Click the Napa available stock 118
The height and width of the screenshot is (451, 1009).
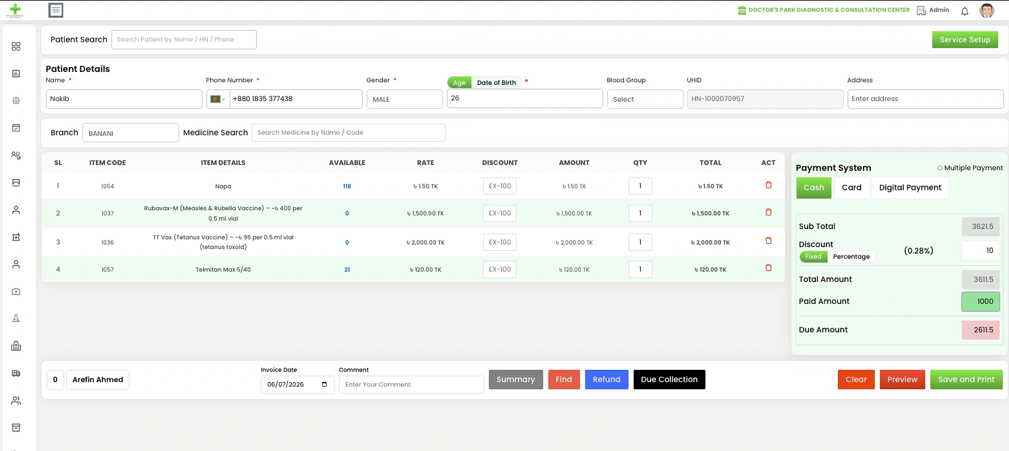(346, 186)
